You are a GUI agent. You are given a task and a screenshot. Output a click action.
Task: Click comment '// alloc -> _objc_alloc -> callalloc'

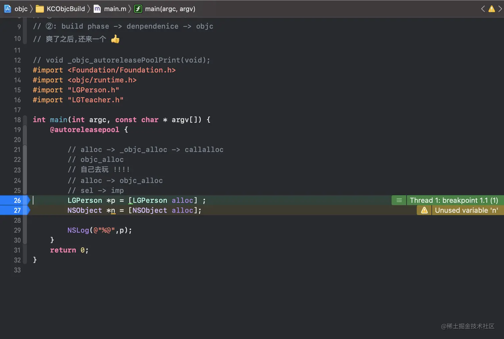pyautogui.click(x=145, y=150)
